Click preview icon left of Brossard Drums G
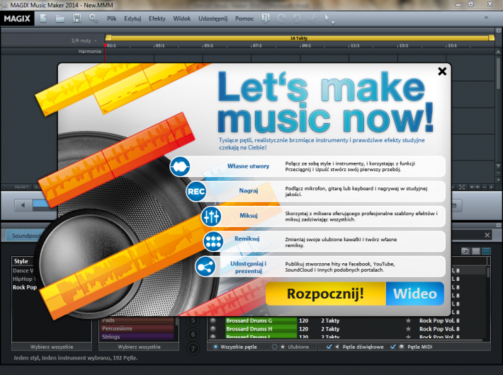 pos(213,321)
